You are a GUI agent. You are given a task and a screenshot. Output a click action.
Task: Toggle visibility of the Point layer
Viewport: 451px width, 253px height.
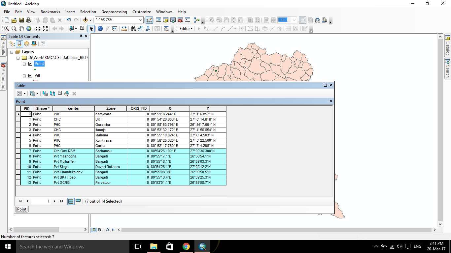pyautogui.click(x=30, y=64)
